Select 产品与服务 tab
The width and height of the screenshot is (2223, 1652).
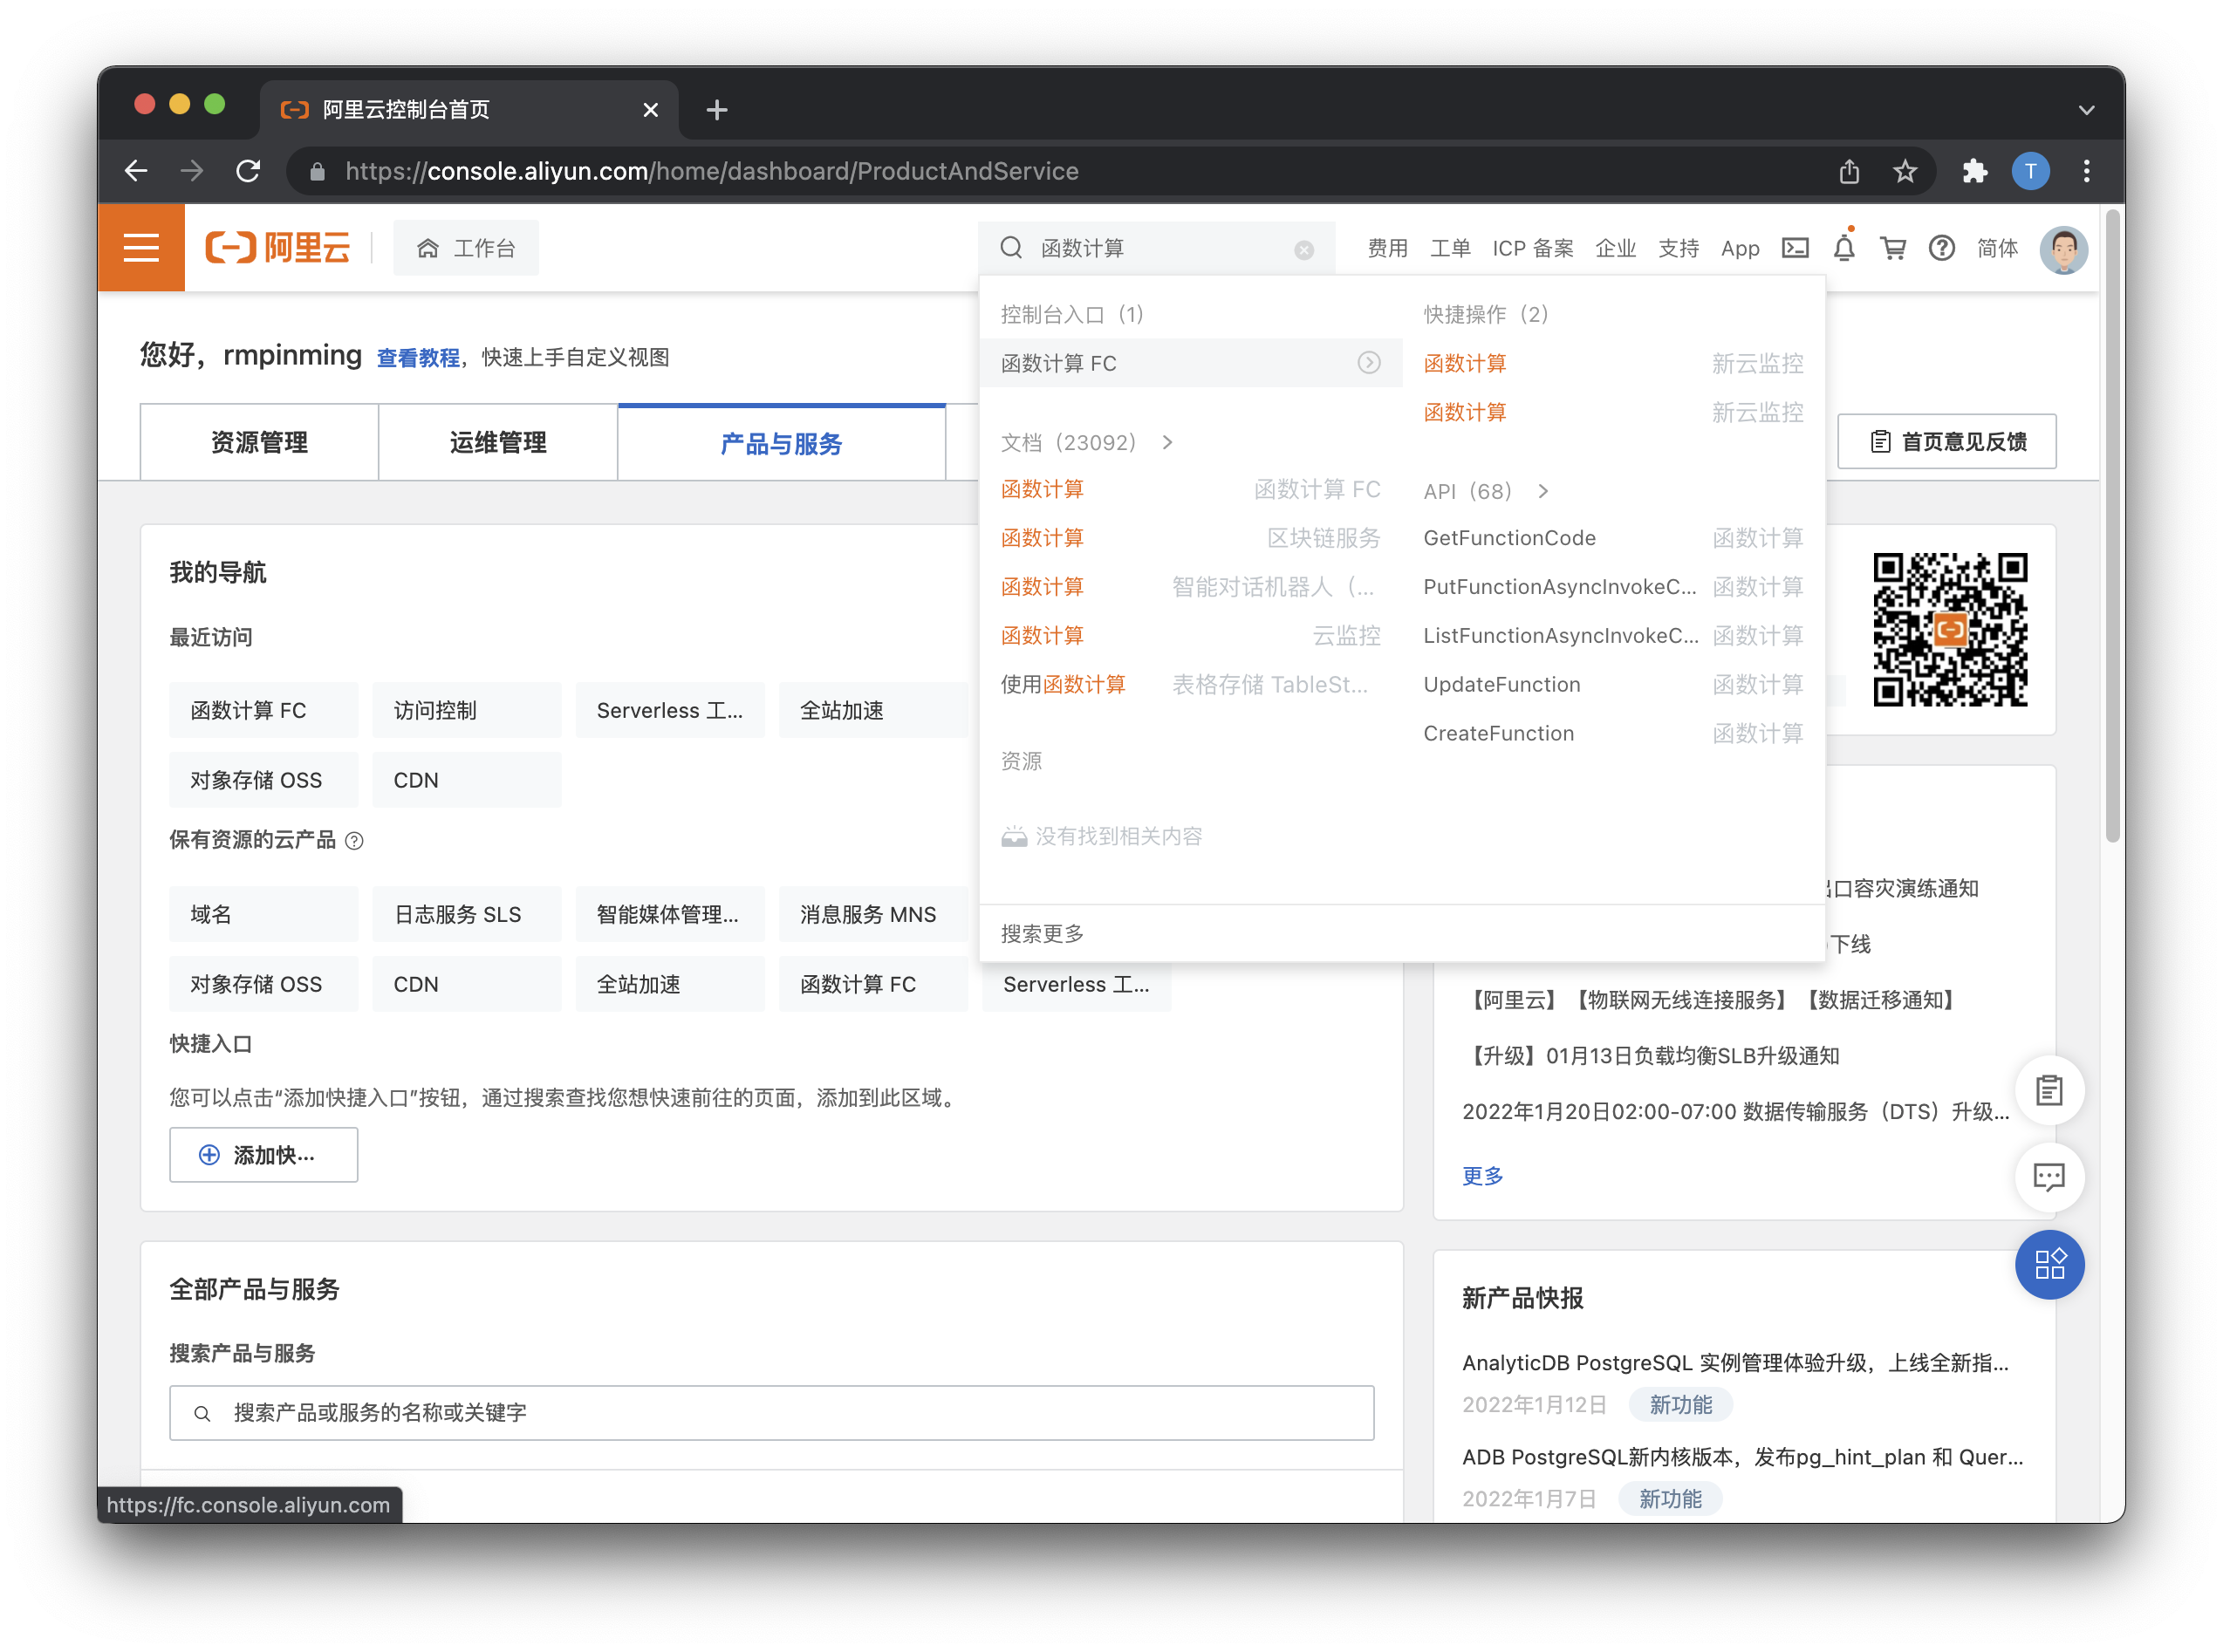[781, 442]
